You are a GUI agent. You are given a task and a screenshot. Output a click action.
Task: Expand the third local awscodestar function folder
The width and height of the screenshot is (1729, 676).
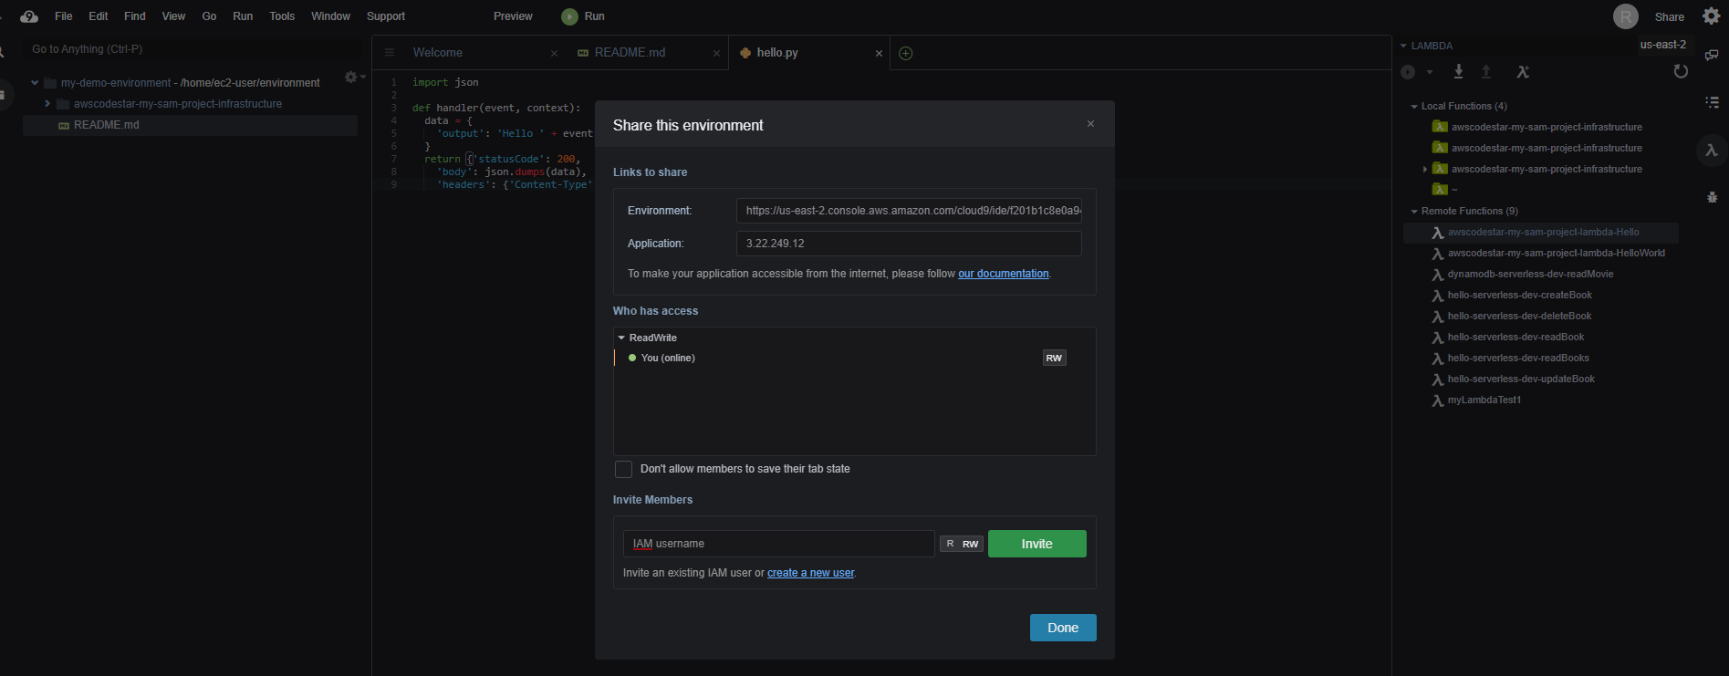1425,169
